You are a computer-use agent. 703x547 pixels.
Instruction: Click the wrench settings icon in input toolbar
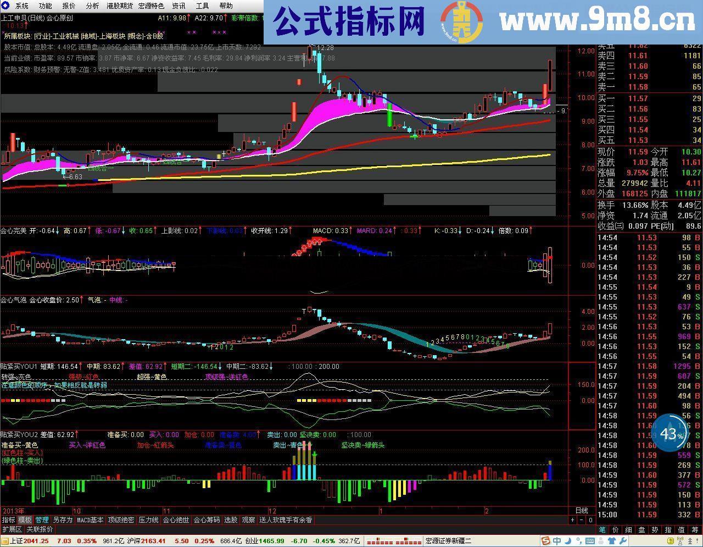pos(622,542)
